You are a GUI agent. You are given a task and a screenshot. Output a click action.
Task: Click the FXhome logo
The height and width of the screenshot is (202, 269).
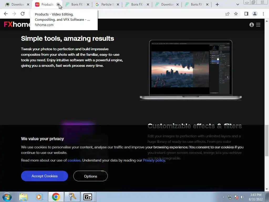click(17, 24)
